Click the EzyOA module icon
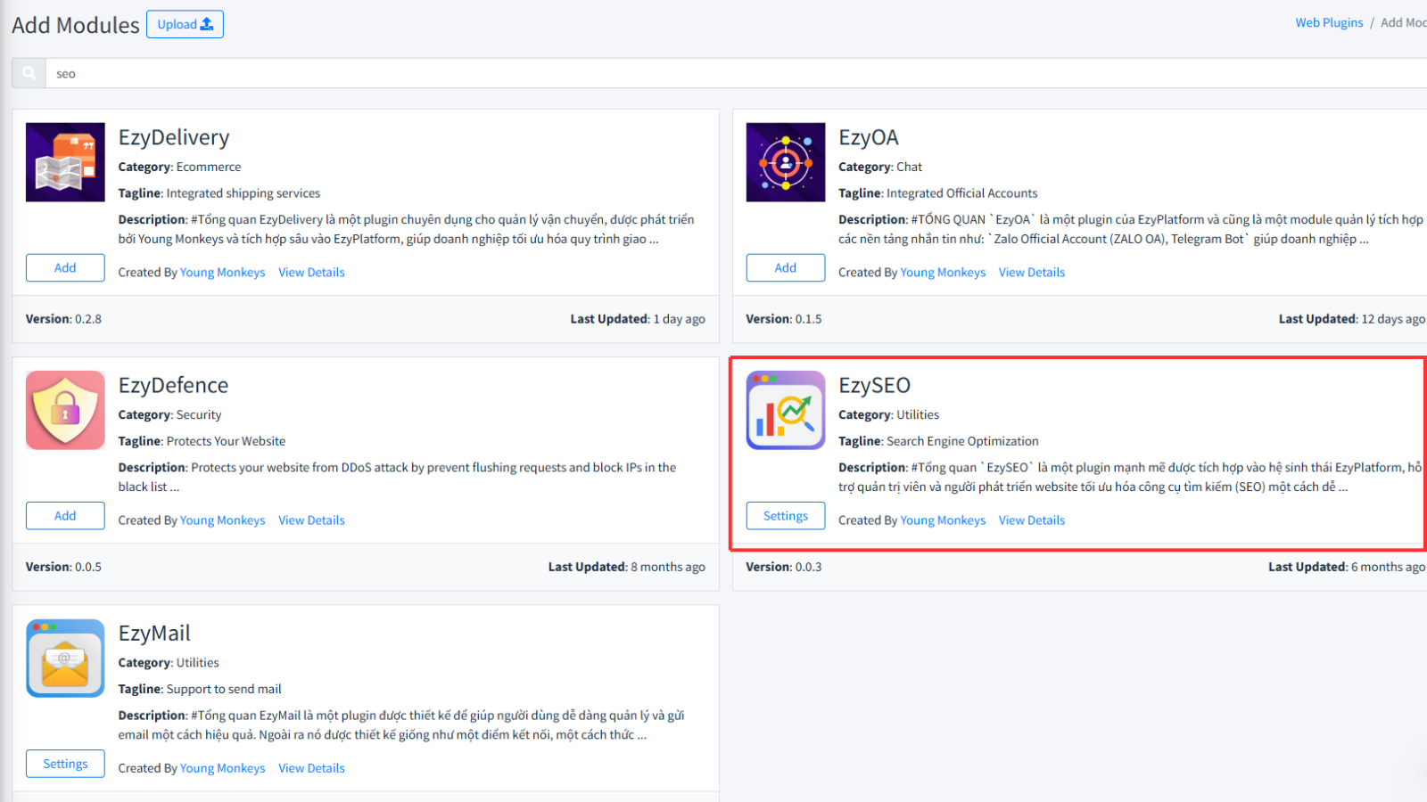1427x802 pixels. coord(786,162)
